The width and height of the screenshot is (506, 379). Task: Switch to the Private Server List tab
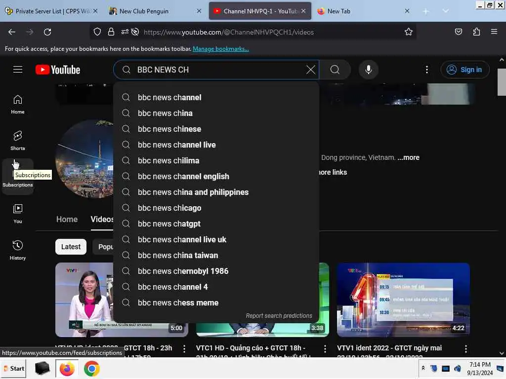pos(51,11)
